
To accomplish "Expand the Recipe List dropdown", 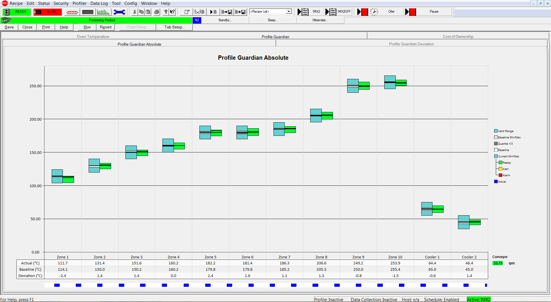I will [289, 11].
